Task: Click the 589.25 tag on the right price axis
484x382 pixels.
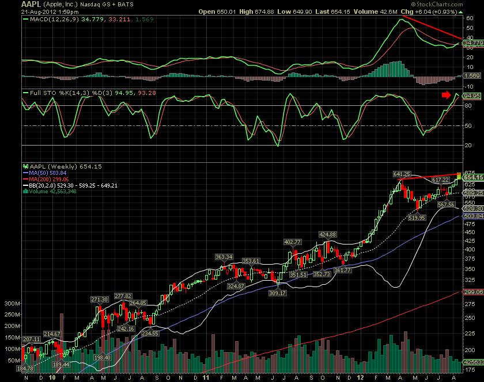Action: [x=474, y=193]
